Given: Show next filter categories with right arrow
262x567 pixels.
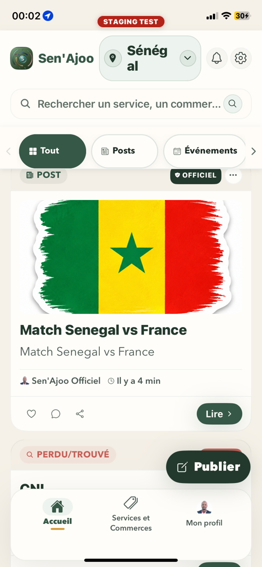Looking at the screenshot, I should (x=254, y=152).
